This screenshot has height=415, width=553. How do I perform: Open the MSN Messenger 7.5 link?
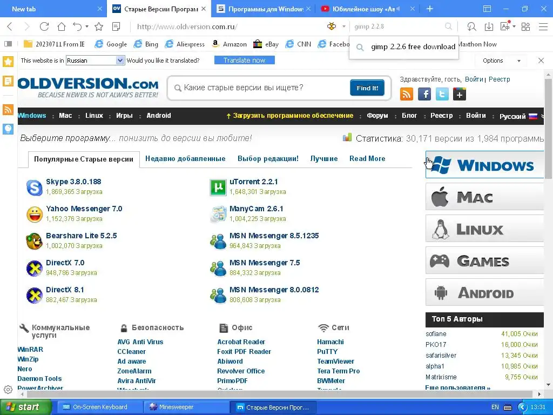[x=265, y=263]
